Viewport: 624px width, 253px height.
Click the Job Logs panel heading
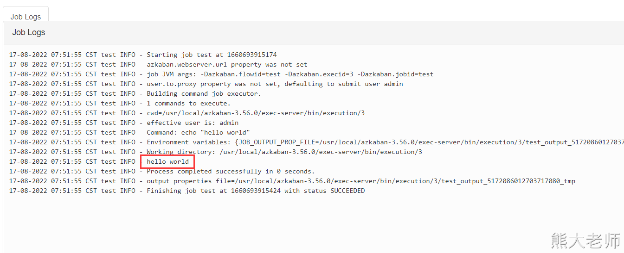point(29,32)
